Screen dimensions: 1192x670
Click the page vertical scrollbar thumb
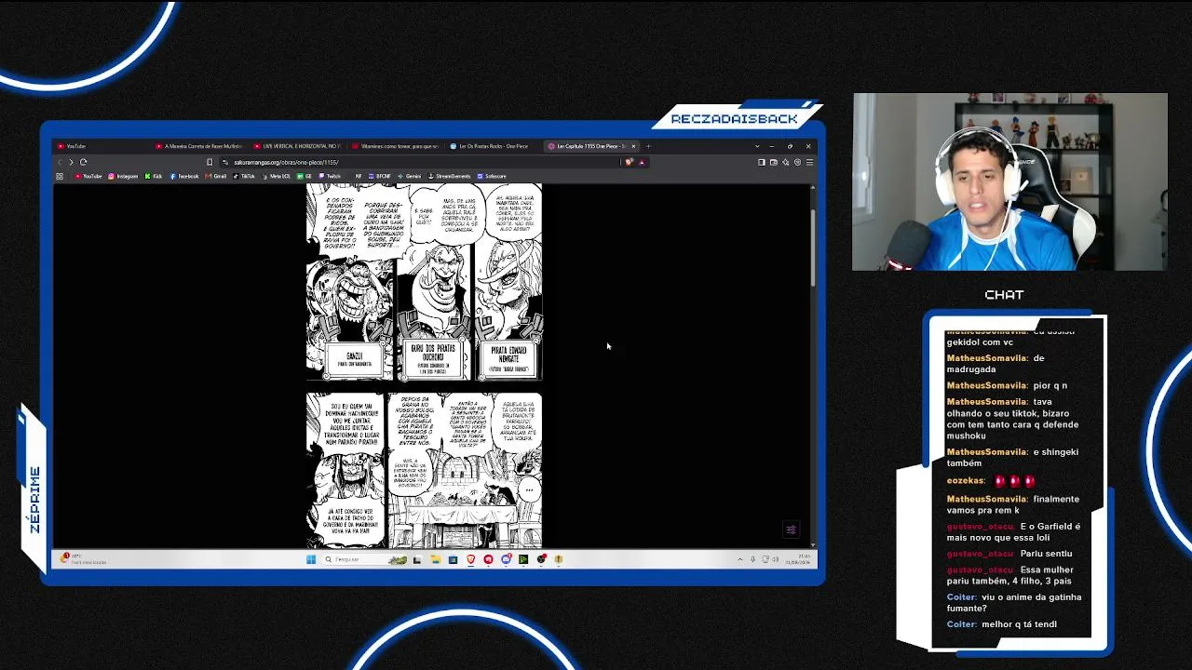click(x=813, y=248)
